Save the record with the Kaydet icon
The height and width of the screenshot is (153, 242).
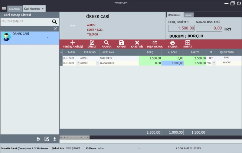tap(121, 43)
